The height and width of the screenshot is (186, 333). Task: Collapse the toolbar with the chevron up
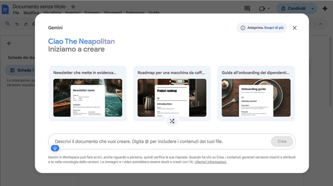pyautogui.click(x=320, y=24)
